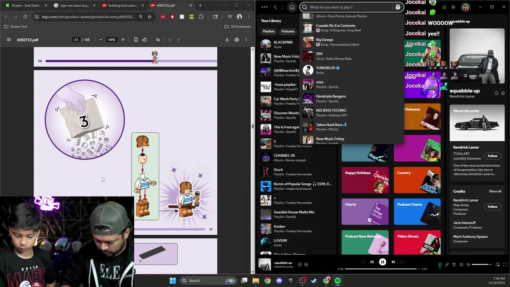Switch Spotify to full screen view
This screenshot has width=510, height=287.
[x=505, y=265]
